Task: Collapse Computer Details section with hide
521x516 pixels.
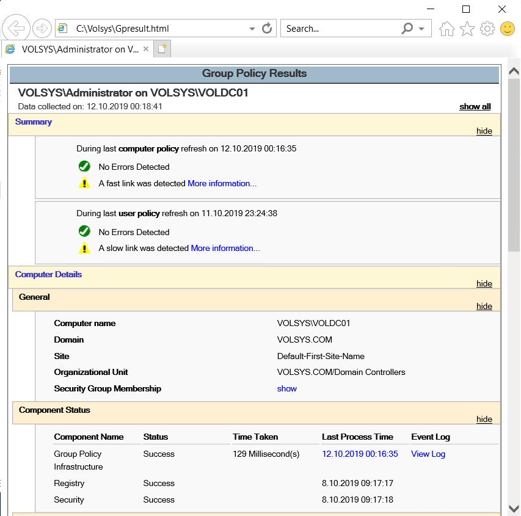Action: click(x=484, y=283)
